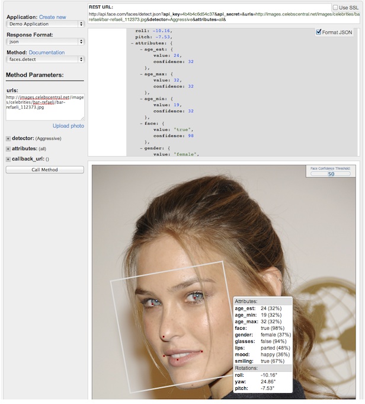Uncheck the Format JSON checkbox
Screen dimensions: 365x404
(x=319, y=32)
